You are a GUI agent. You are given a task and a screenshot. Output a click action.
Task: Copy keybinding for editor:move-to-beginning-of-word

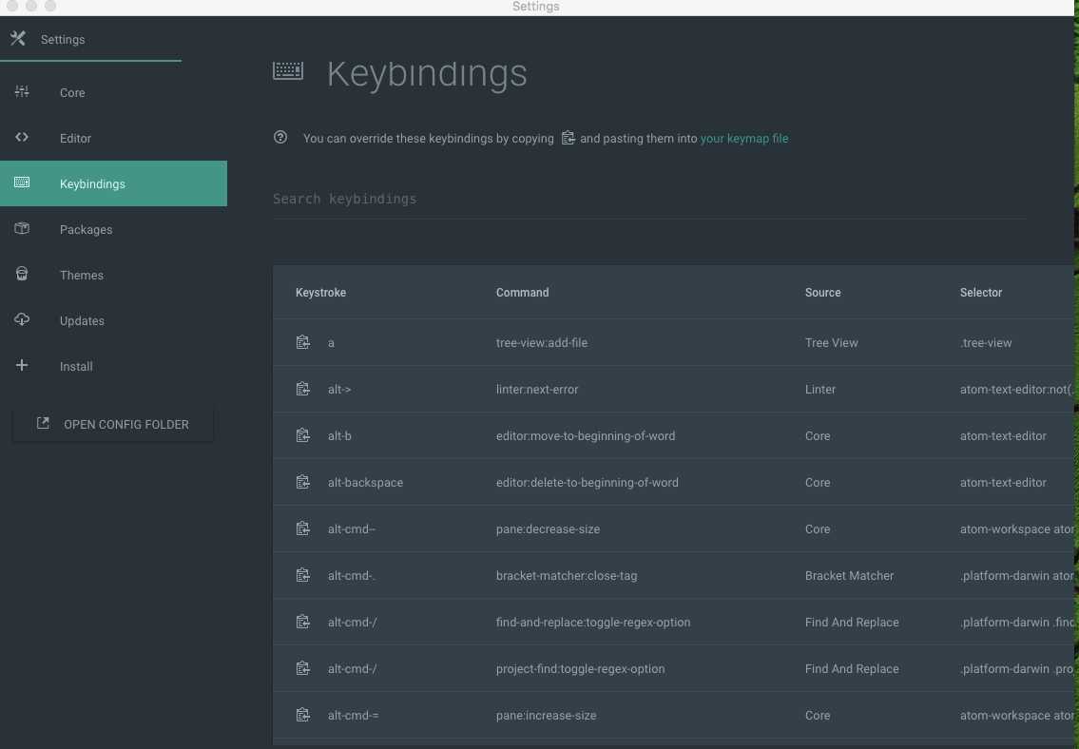pyautogui.click(x=302, y=435)
